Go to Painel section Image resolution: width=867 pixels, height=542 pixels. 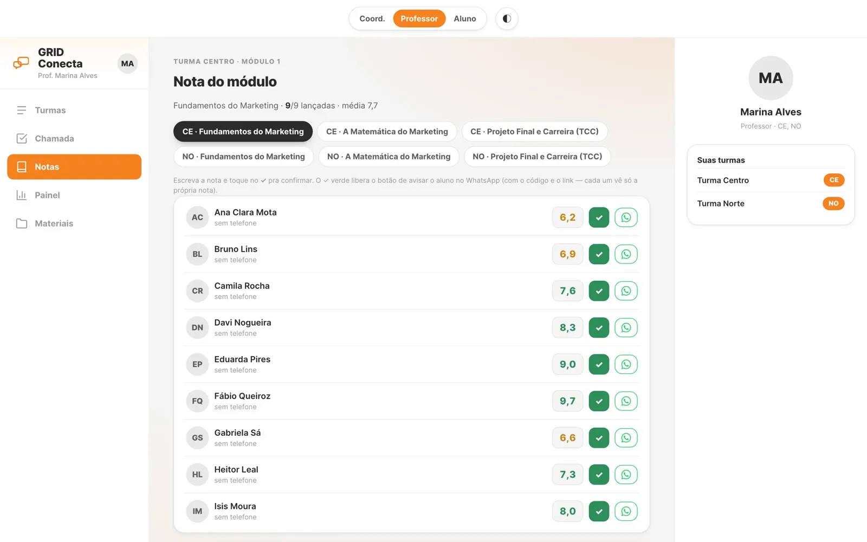coord(74,195)
